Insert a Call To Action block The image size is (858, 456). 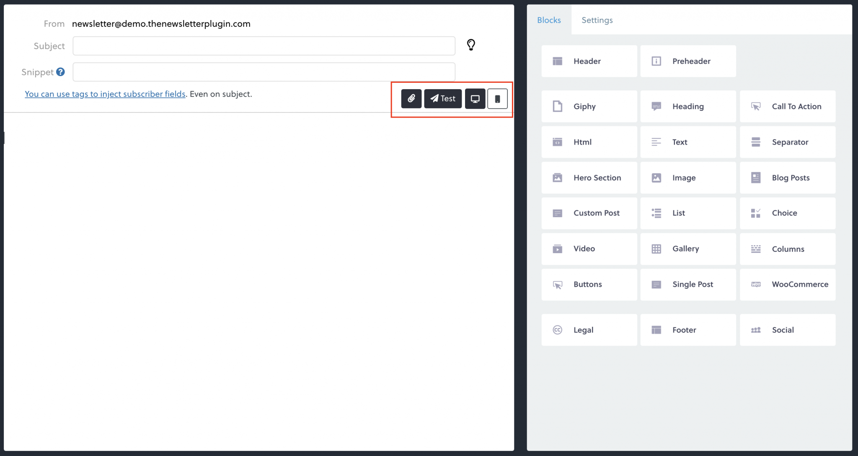point(788,106)
